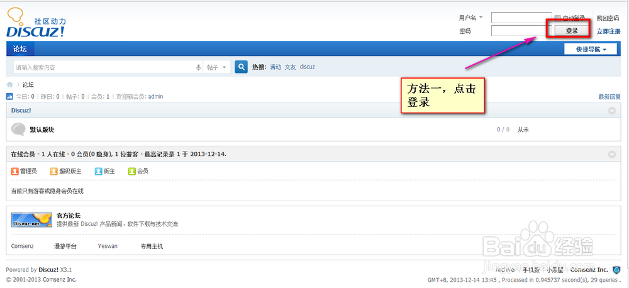Click the 在线会员 heading link
629x288 pixels.
(23, 154)
